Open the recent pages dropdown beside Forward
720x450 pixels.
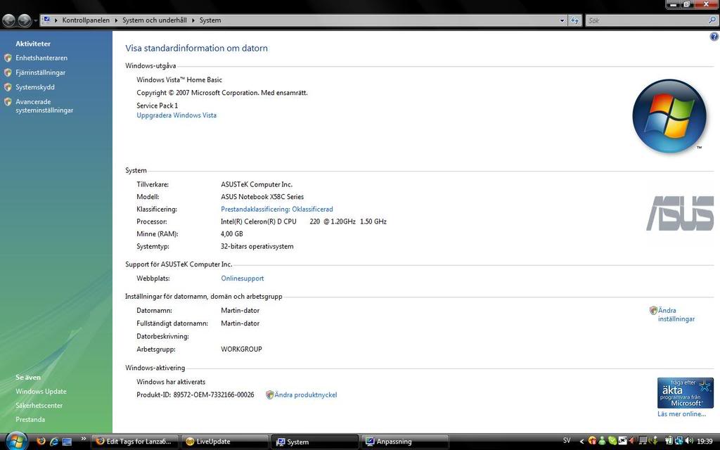[35, 20]
